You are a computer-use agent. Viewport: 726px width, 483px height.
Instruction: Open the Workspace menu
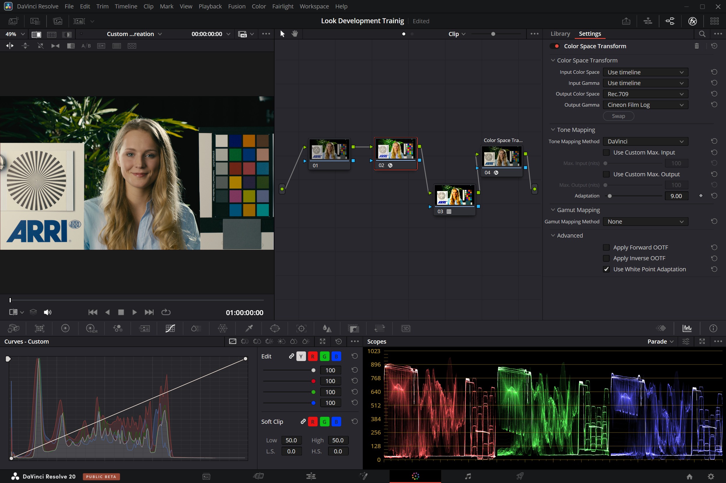[314, 6]
